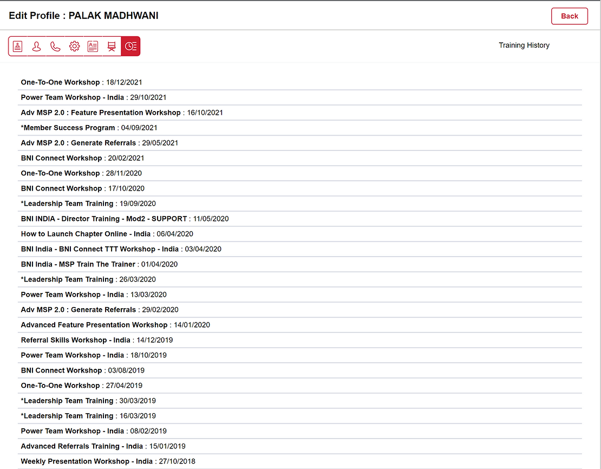Screen dimensions: 601x469
Task: Open the profile document icon tab
Action: [x=18, y=47]
